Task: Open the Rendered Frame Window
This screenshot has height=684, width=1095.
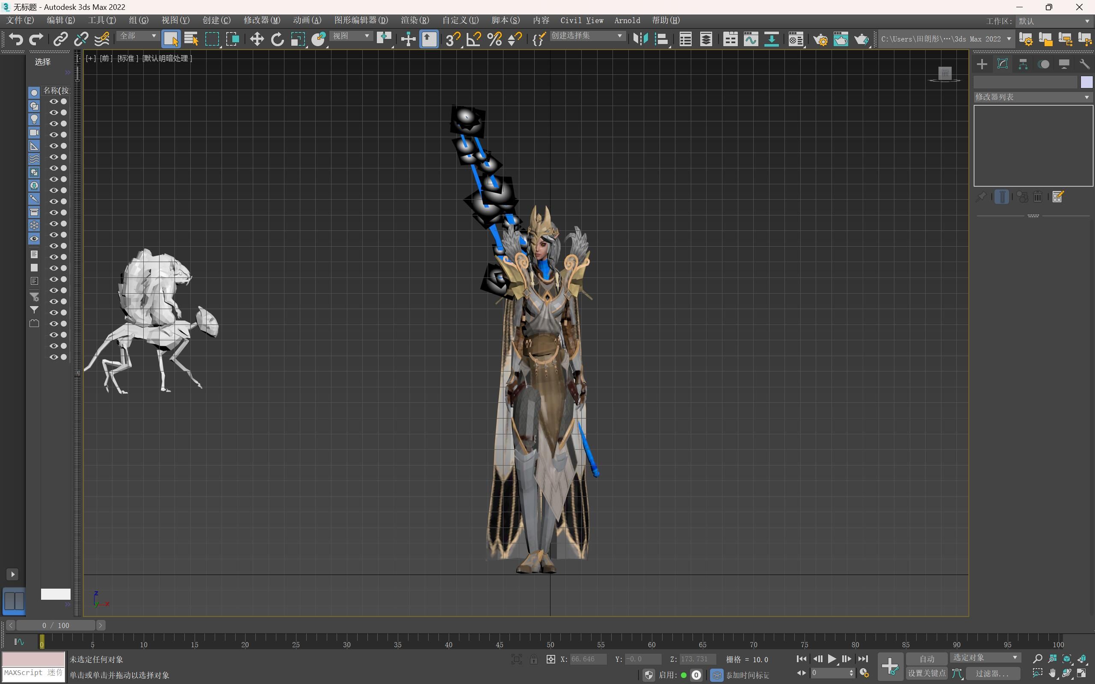Action: point(840,39)
